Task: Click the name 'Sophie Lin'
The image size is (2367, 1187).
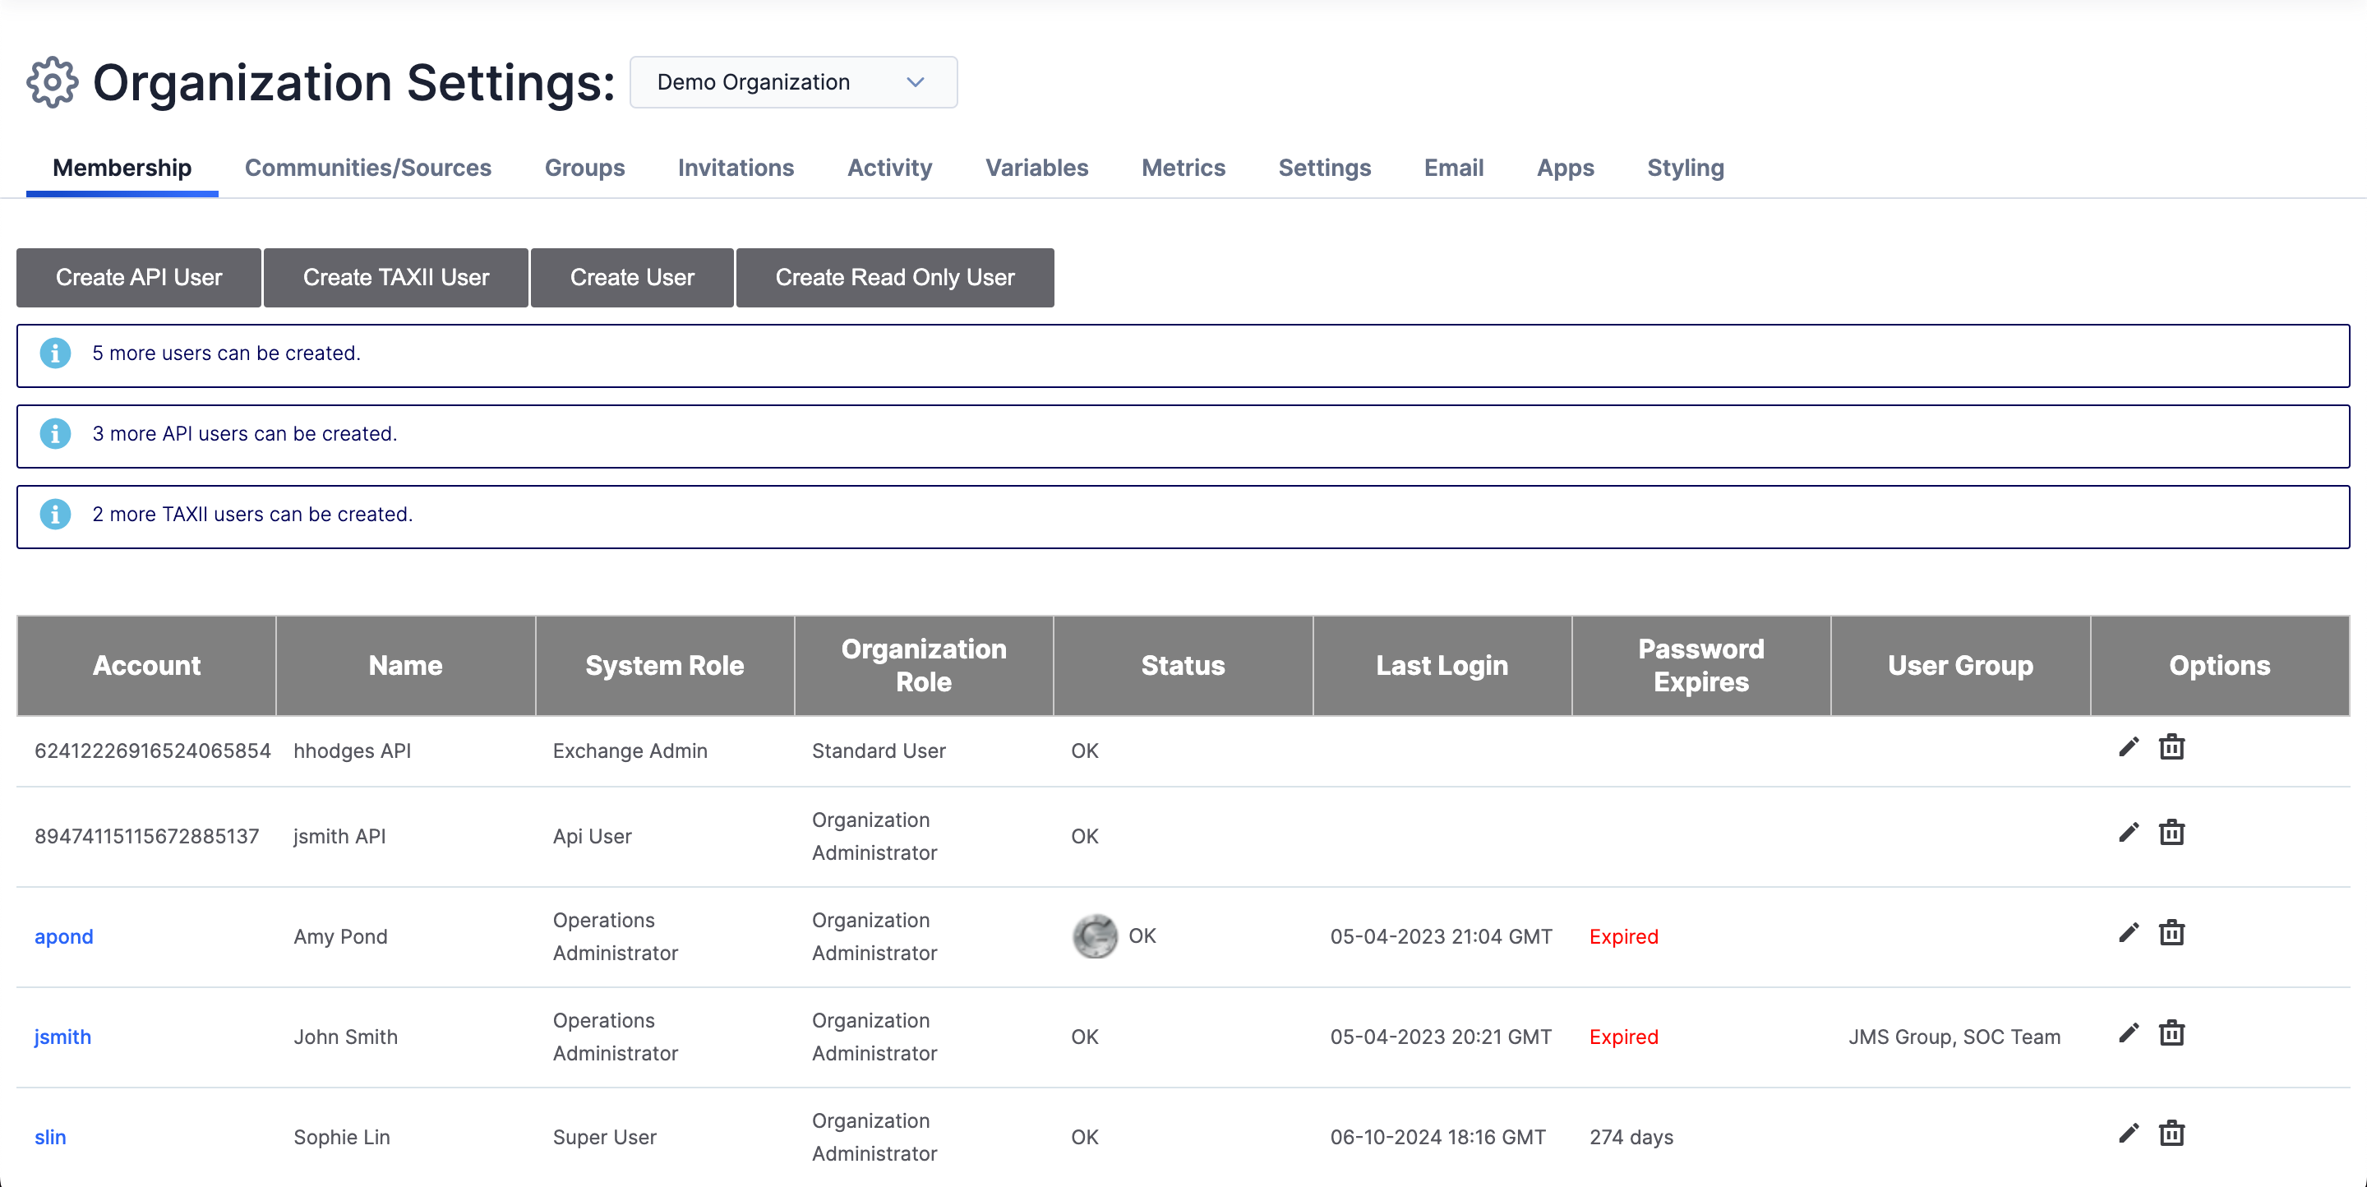Action: pyautogui.click(x=342, y=1137)
